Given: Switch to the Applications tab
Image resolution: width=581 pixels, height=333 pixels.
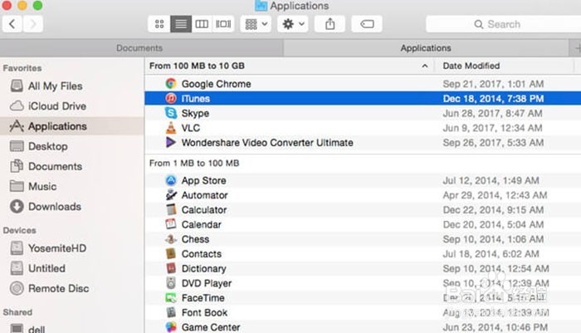Looking at the screenshot, I should pyautogui.click(x=426, y=48).
